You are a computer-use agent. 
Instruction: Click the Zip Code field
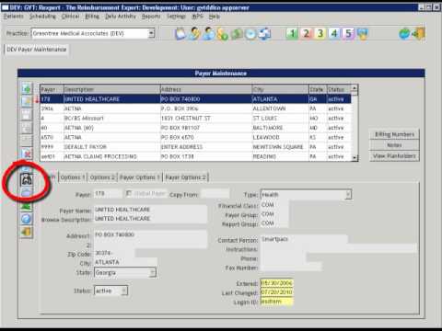[x=114, y=253]
